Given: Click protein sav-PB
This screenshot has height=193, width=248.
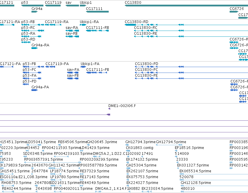Looking at the screenshot, I should click(x=73, y=76).
